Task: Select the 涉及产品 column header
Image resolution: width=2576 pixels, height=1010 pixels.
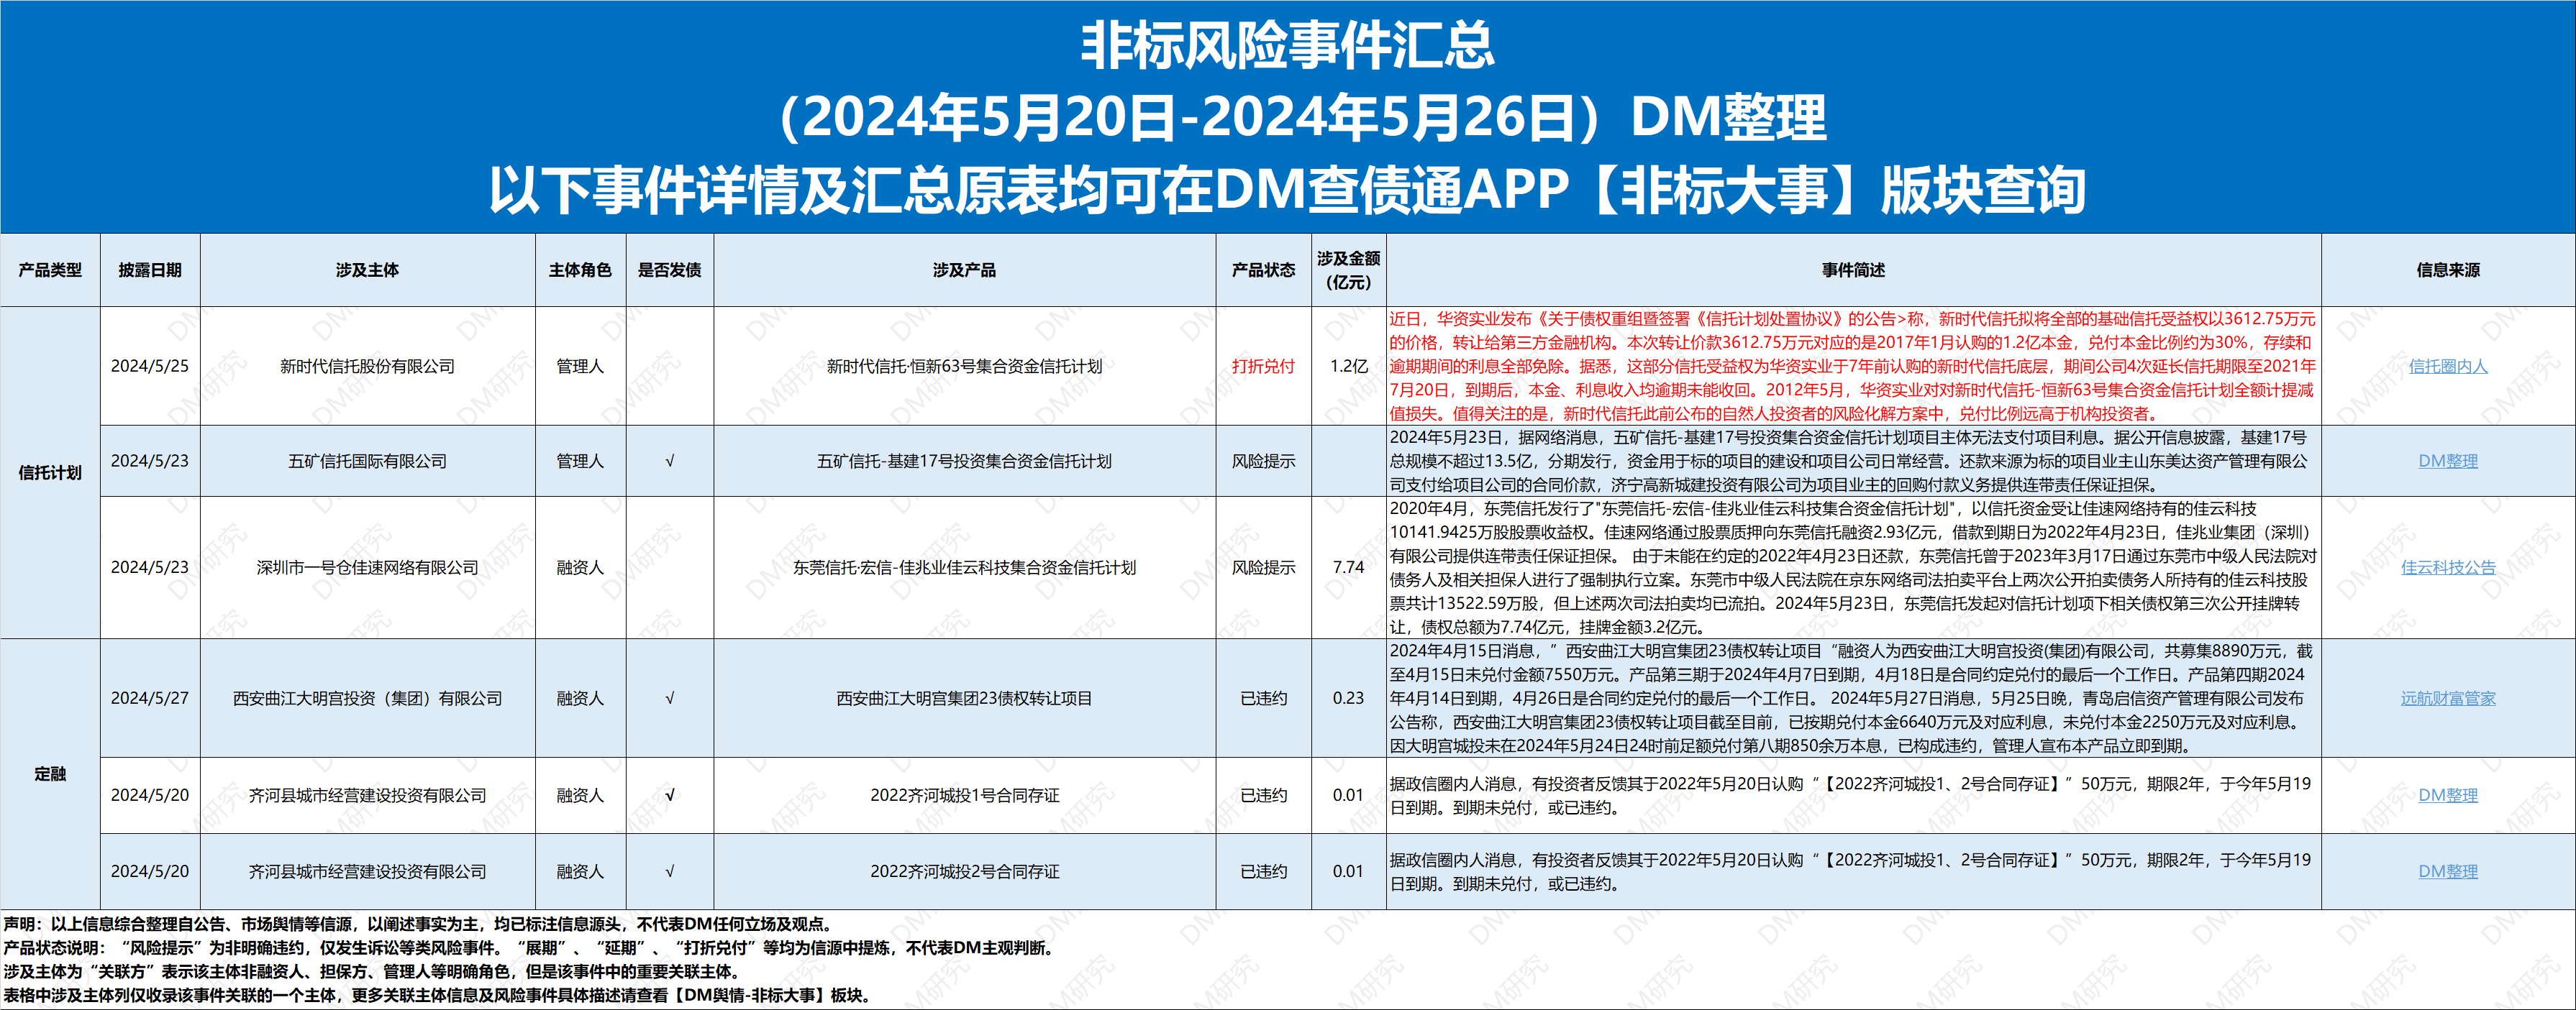Action: click(x=964, y=270)
